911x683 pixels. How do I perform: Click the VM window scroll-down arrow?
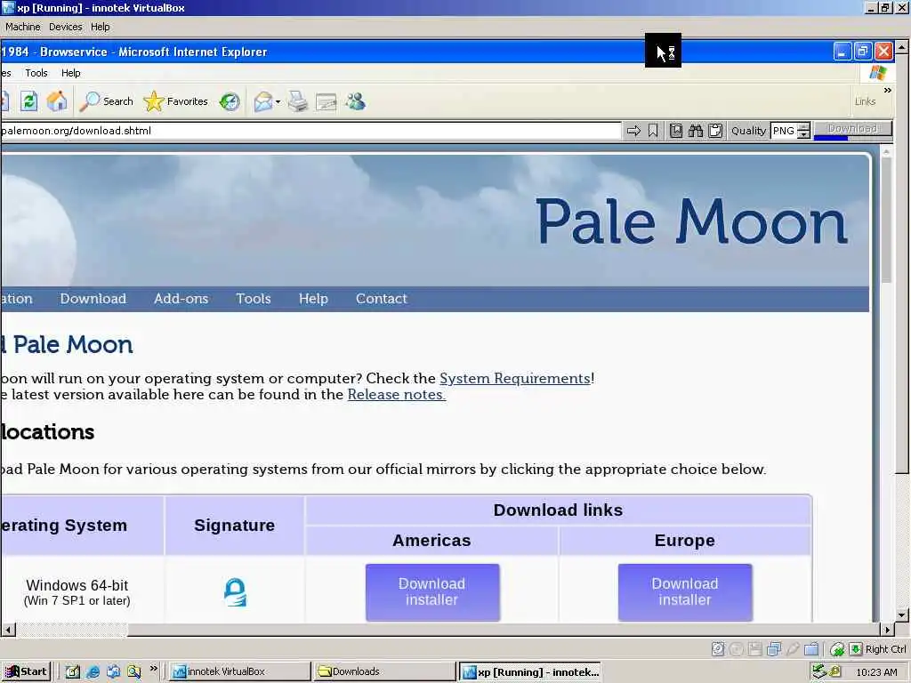coord(902,615)
